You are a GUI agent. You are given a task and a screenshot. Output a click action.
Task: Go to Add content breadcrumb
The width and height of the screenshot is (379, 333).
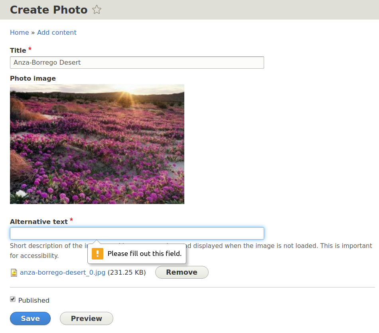(x=57, y=32)
